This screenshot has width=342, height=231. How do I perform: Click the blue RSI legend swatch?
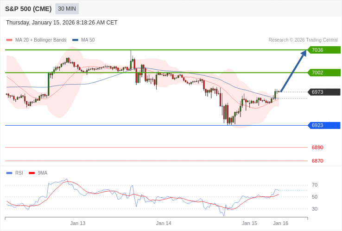pyautogui.click(x=9, y=173)
